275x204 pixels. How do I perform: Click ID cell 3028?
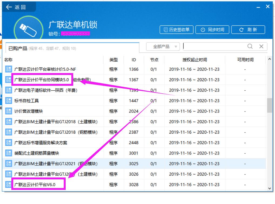point(134,185)
